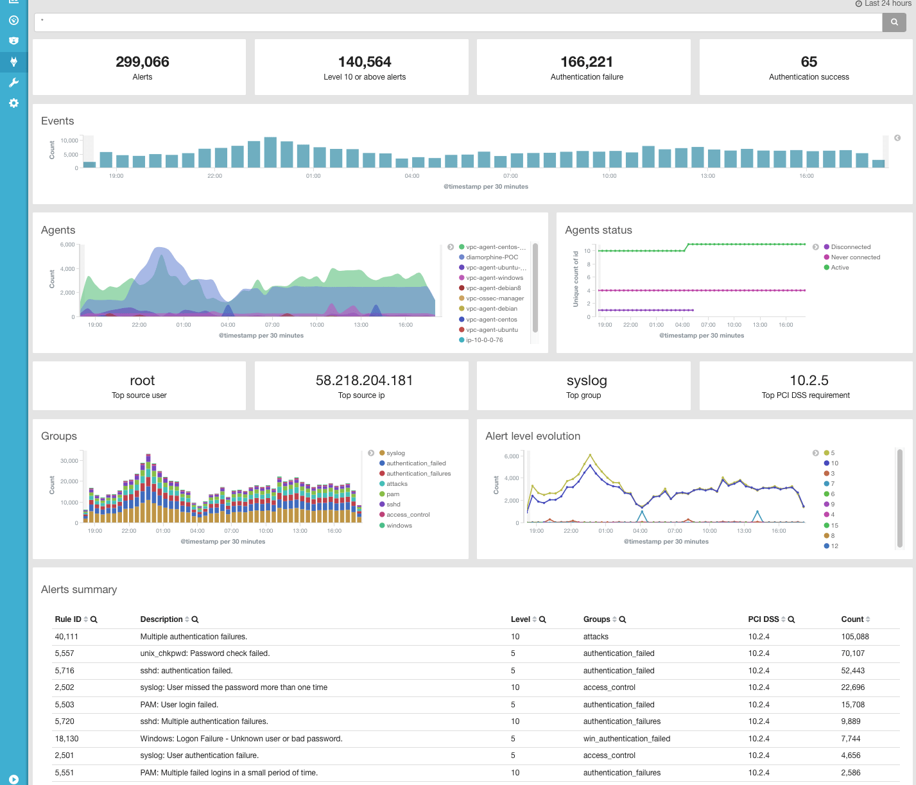Click the attacks group cell
The height and width of the screenshot is (785, 916).
[x=596, y=637]
